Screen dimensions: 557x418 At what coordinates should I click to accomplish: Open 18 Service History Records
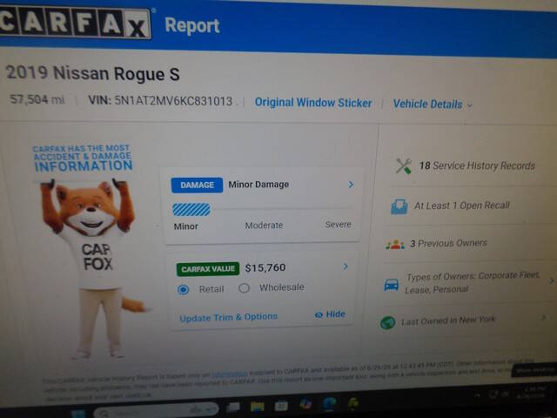click(477, 165)
